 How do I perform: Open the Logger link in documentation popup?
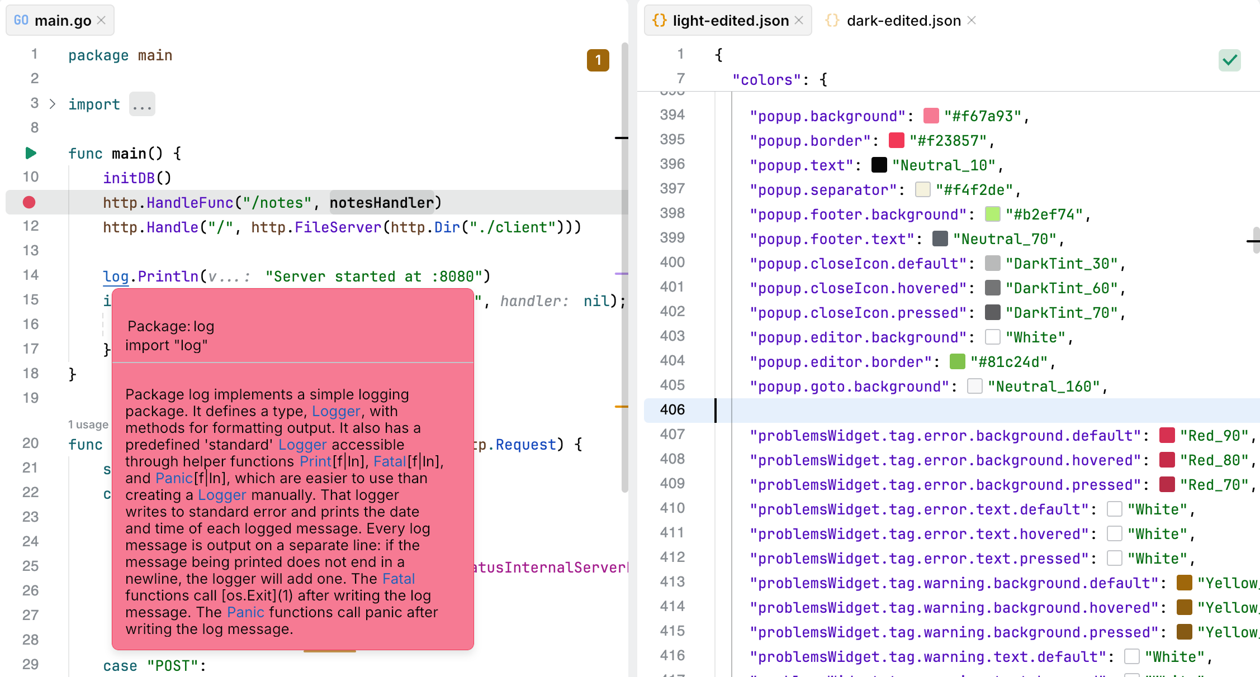tap(336, 411)
